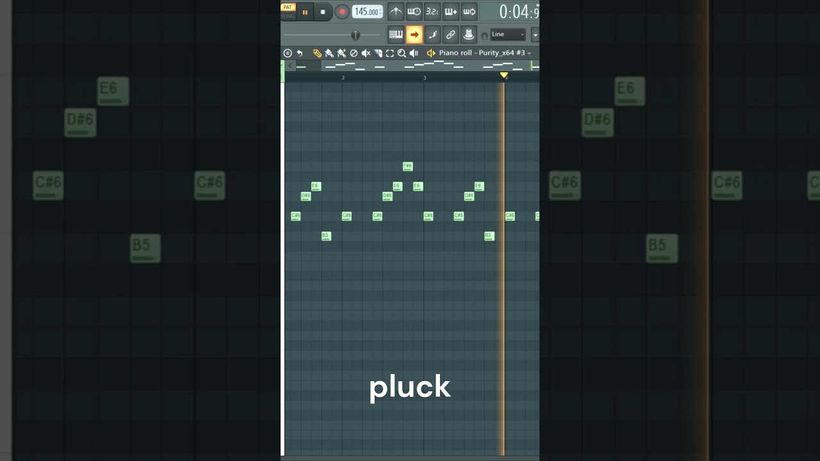Viewport: 820px width, 461px height.
Task: Select the F#6 note
Action: pyautogui.click(x=407, y=166)
